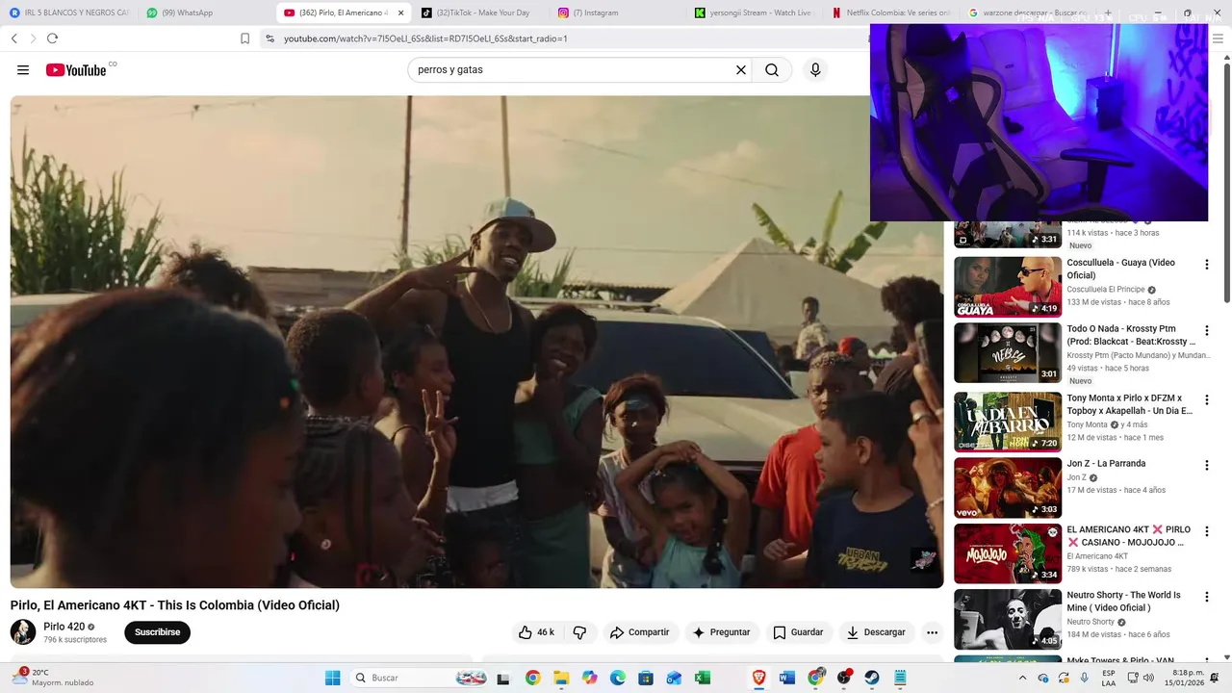Screen dimensions: 1232x693
Task: Click the browser address bar URL
Action: coord(425,38)
